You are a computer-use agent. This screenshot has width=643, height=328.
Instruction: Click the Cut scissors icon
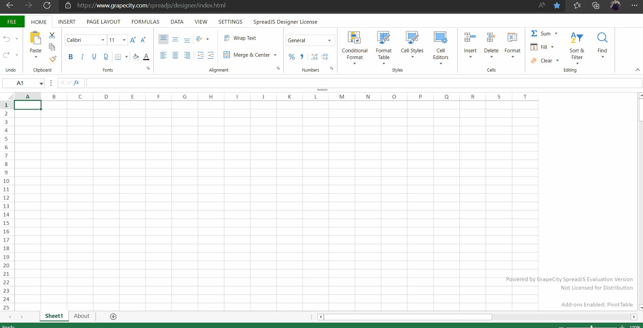click(52, 35)
